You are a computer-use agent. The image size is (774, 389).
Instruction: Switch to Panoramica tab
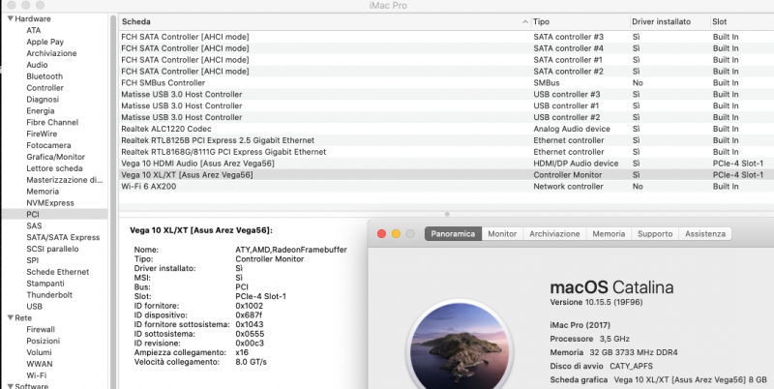453,234
